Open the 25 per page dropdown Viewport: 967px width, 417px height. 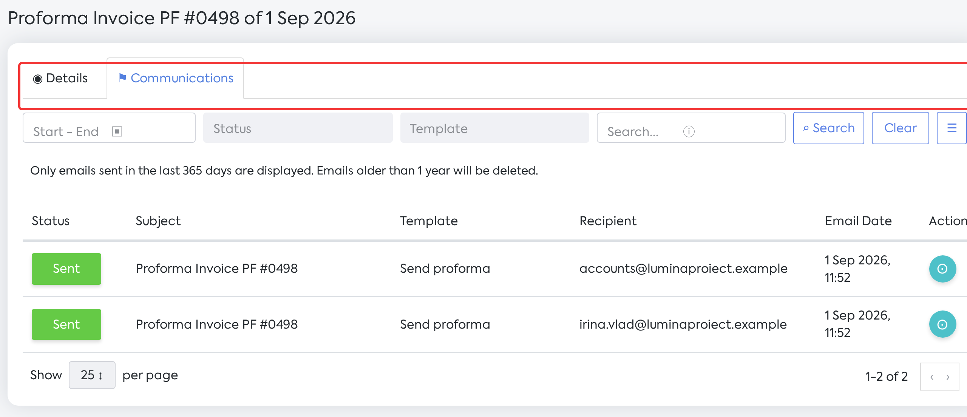pyautogui.click(x=92, y=375)
